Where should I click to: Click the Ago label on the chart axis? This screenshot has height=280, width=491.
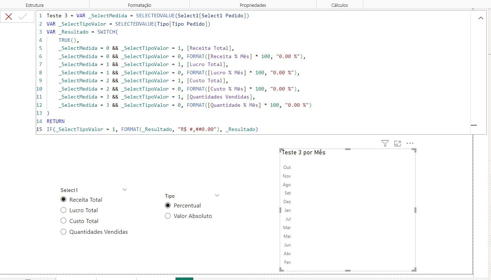tap(287, 185)
